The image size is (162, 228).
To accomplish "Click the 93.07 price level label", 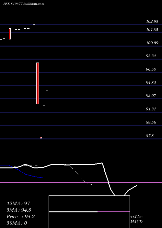I will [151, 96].
